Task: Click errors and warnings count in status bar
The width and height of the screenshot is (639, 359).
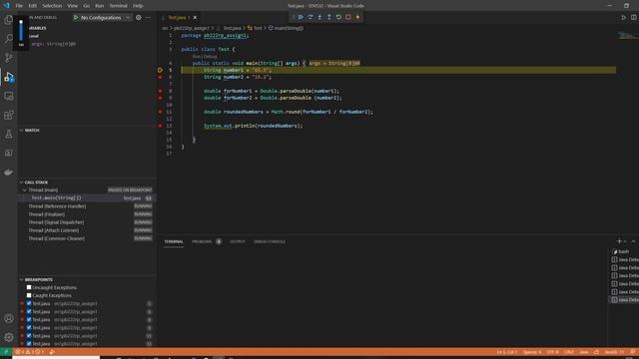Action: [30, 352]
